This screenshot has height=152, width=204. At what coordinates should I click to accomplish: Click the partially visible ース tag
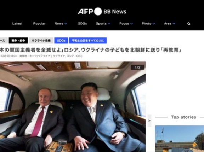(3, 41)
